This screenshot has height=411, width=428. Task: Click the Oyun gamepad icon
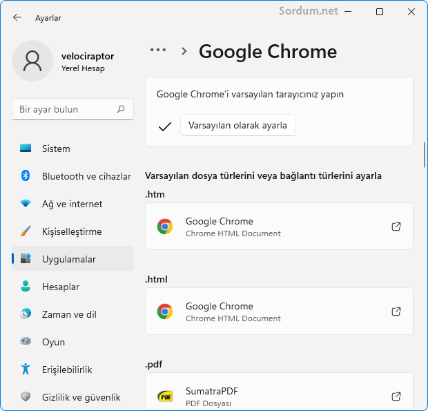click(x=26, y=341)
